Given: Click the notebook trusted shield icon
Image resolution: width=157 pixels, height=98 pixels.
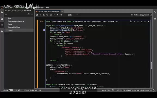Looking at the screenshot, I should 113,90.
